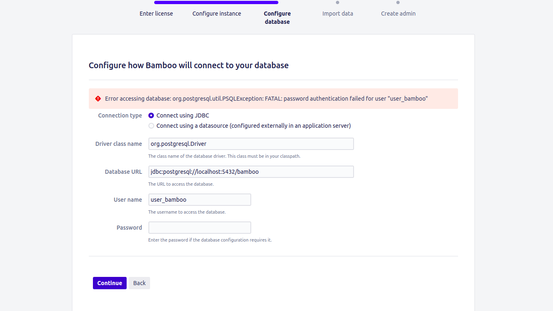Go back with the Back button

(139, 283)
